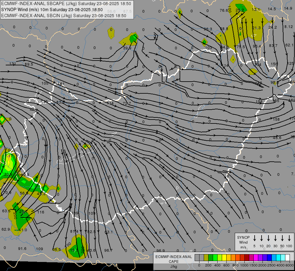Choose the pure cyan CAPE legend swatch

point(278,258)
